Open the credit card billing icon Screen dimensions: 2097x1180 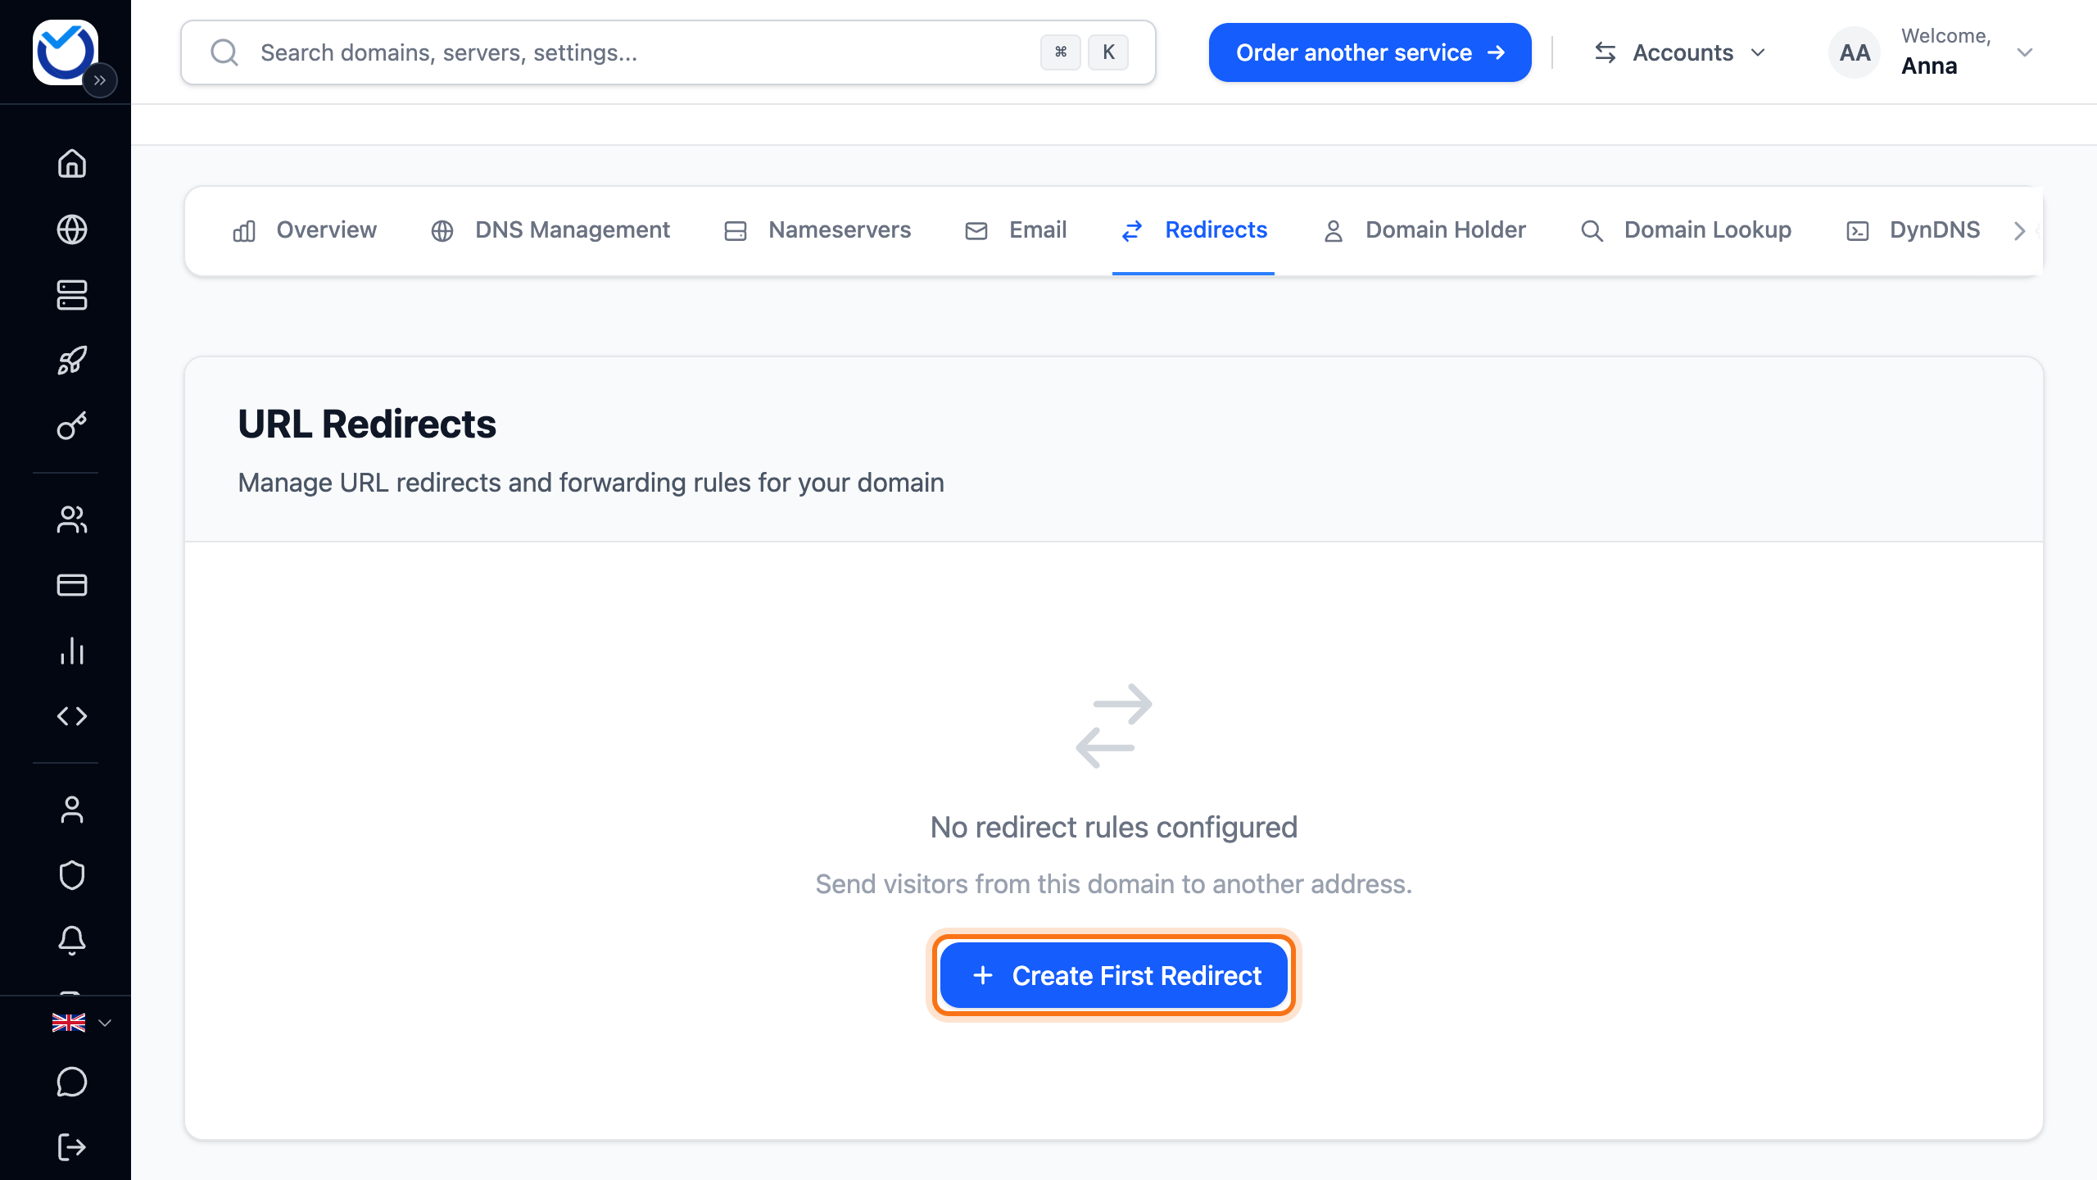[72, 585]
